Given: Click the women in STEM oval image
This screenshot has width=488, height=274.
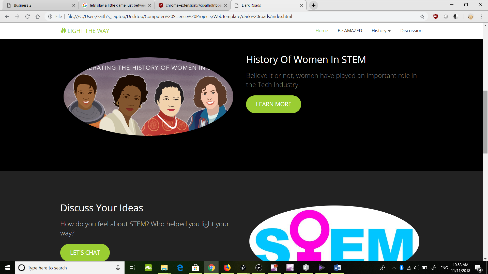Looking at the screenshot, I should point(148,96).
